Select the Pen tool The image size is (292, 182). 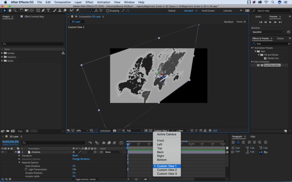[43, 11]
